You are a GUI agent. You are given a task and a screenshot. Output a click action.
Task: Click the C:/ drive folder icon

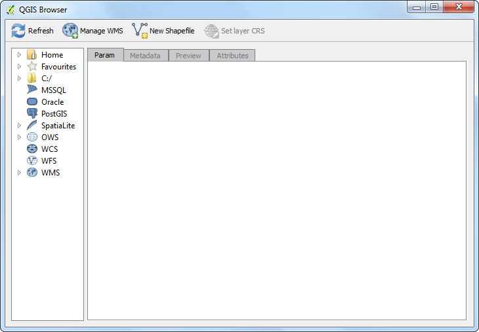(x=31, y=78)
